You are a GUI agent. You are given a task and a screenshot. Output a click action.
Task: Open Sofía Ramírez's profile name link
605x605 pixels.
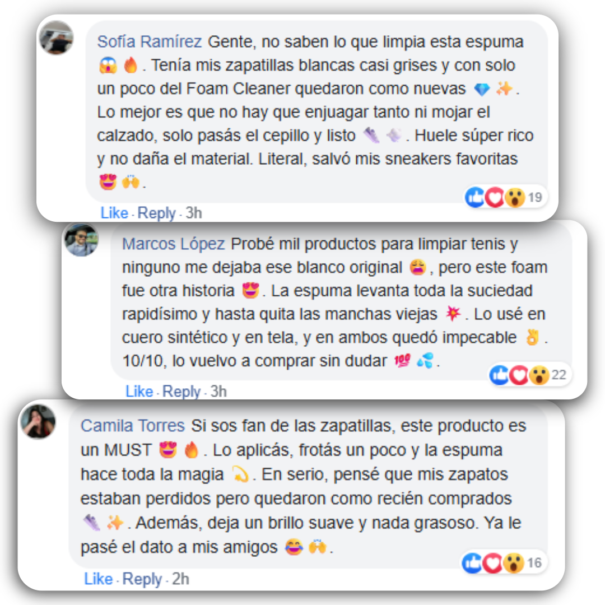(150, 41)
